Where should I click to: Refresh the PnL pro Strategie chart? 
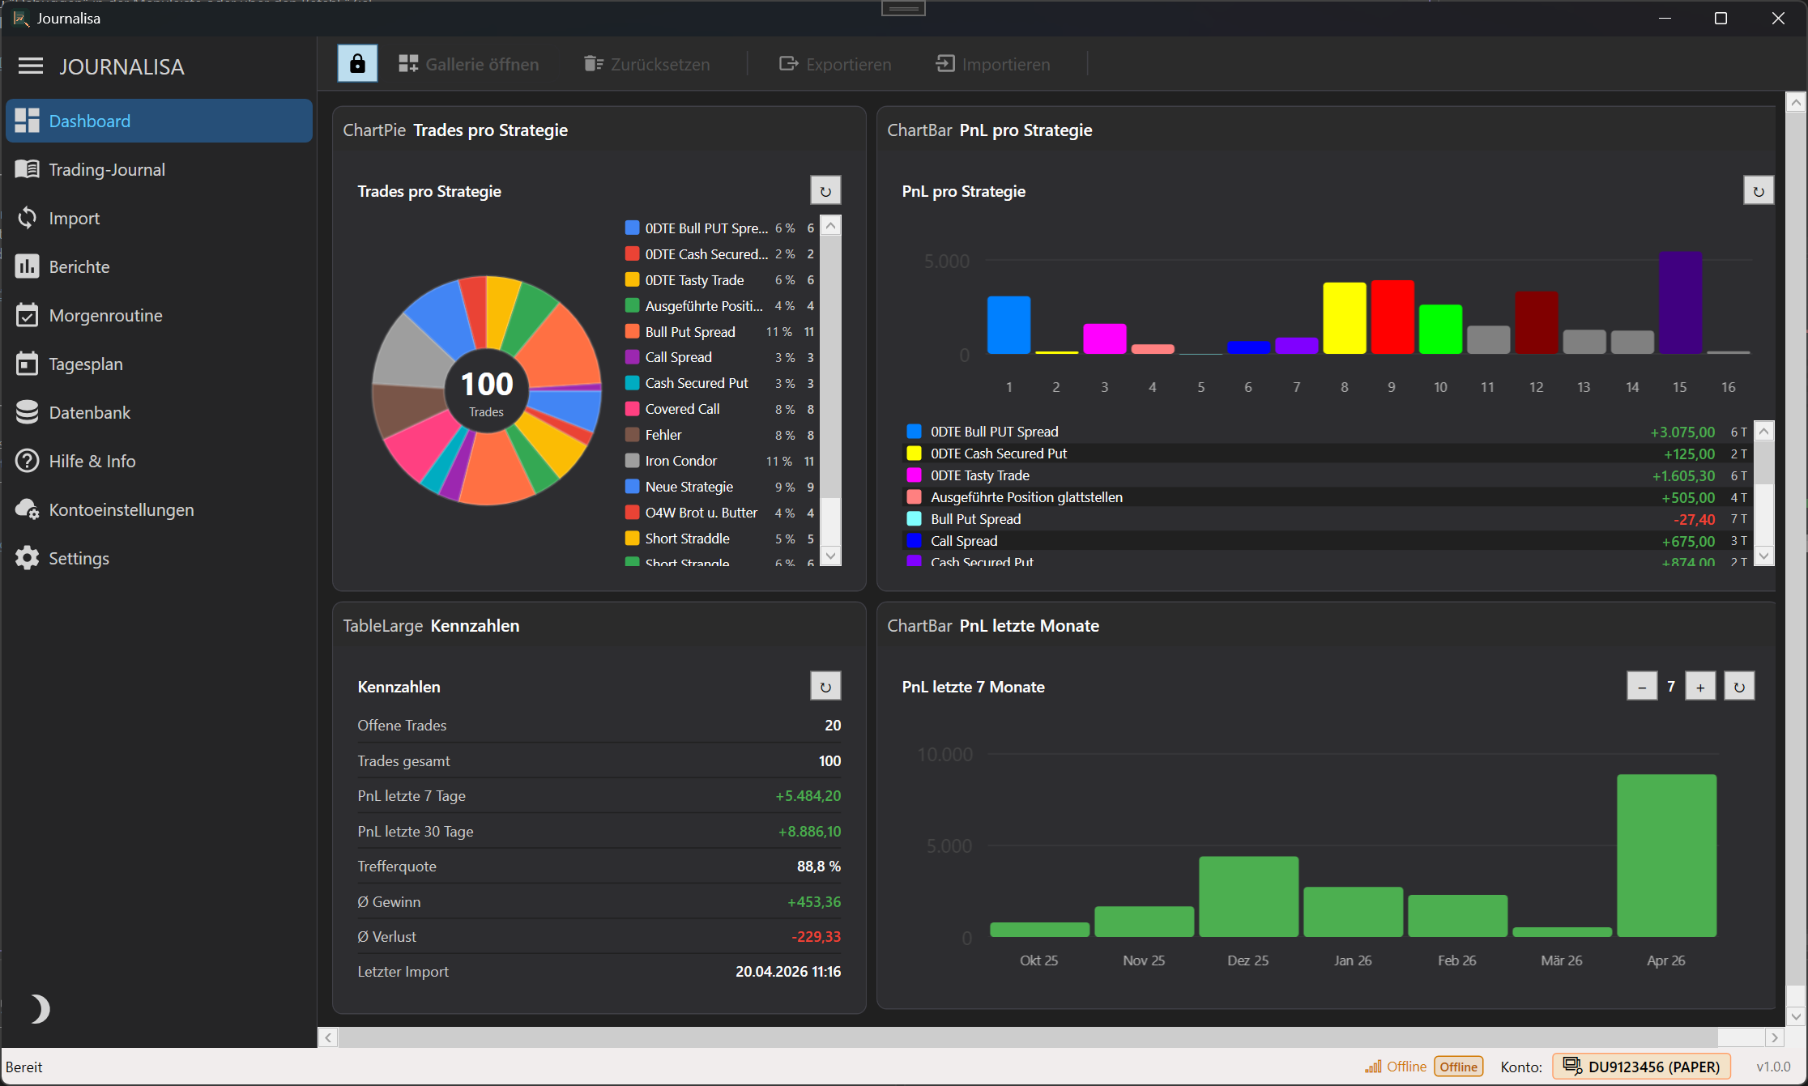tap(1758, 190)
